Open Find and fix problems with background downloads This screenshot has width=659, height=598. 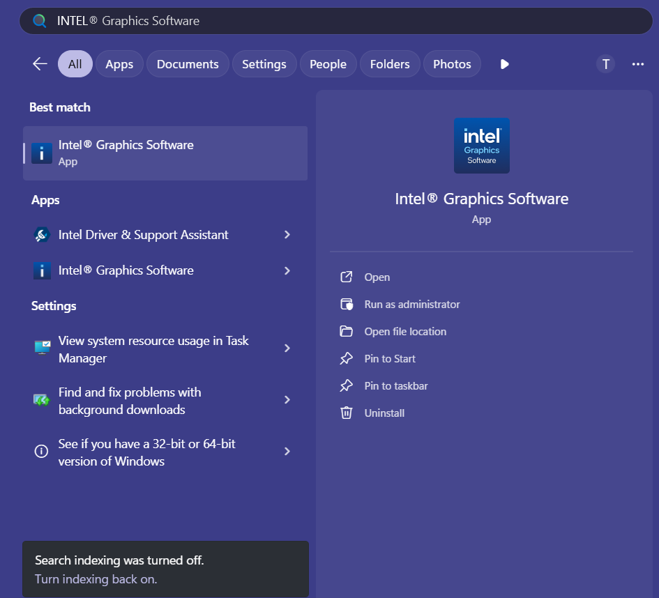tap(130, 401)
